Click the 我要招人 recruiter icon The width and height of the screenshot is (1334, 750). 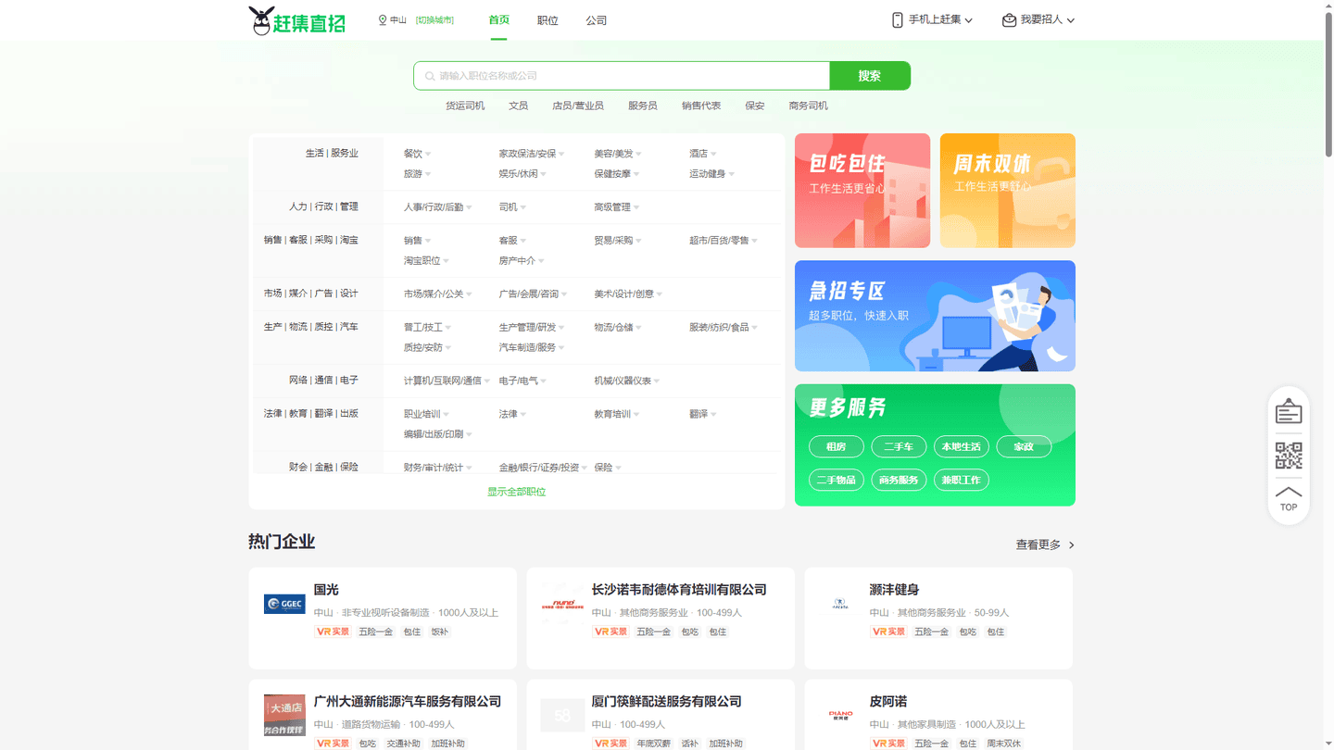point(1009,20)
